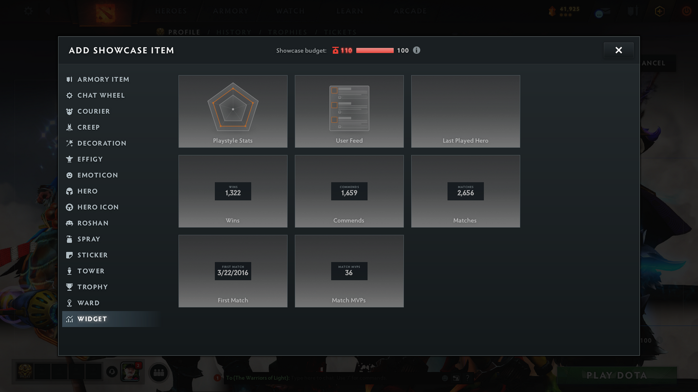The height and width of the screenshot is (392, 698).
Task: Go to the History profile subtab
Action: coord(234,32)
